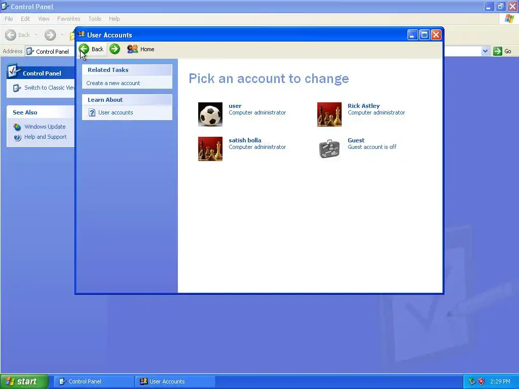Click Control Panel's gray Forward button

pyautogui.click(x=50, y=35)
